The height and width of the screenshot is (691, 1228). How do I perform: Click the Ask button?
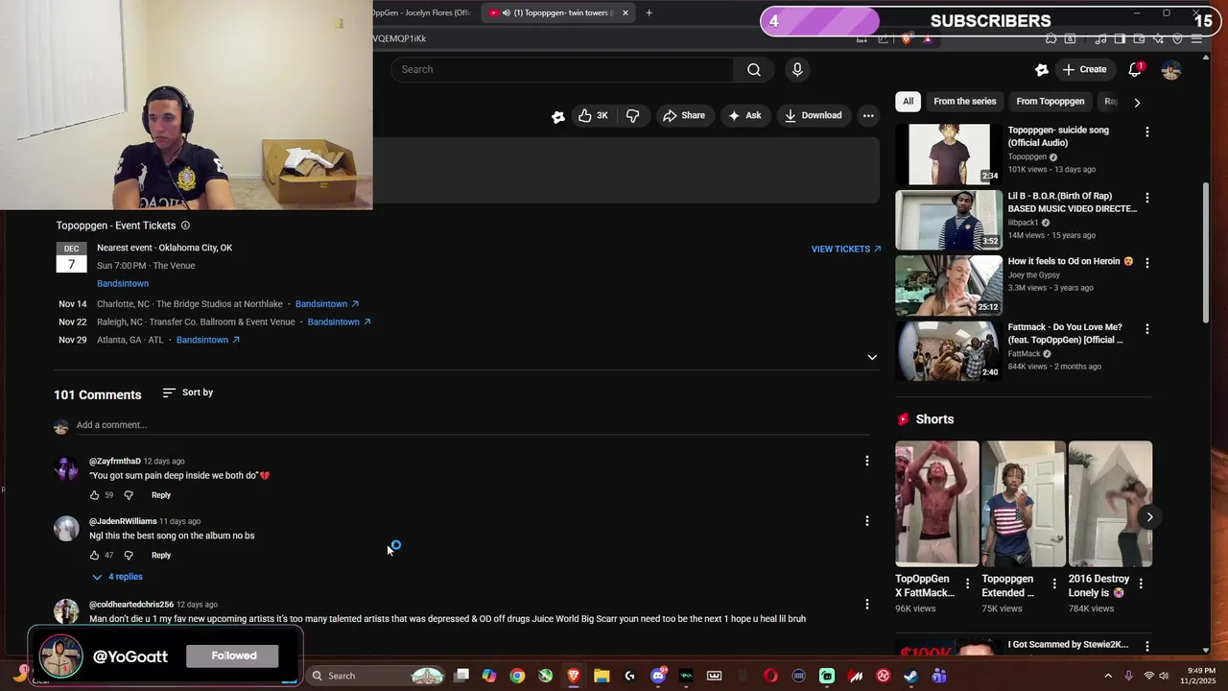744,115
